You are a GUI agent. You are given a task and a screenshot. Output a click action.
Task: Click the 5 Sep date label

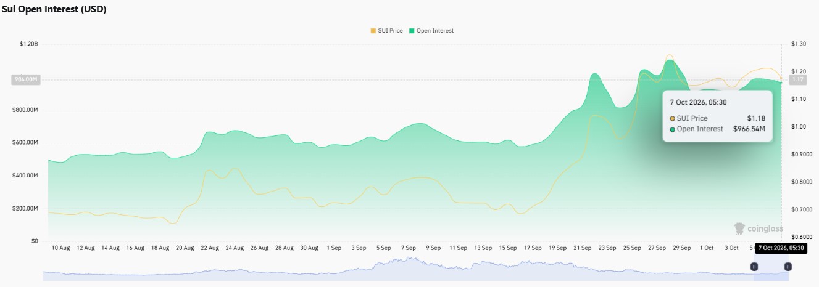pos(383,248)
